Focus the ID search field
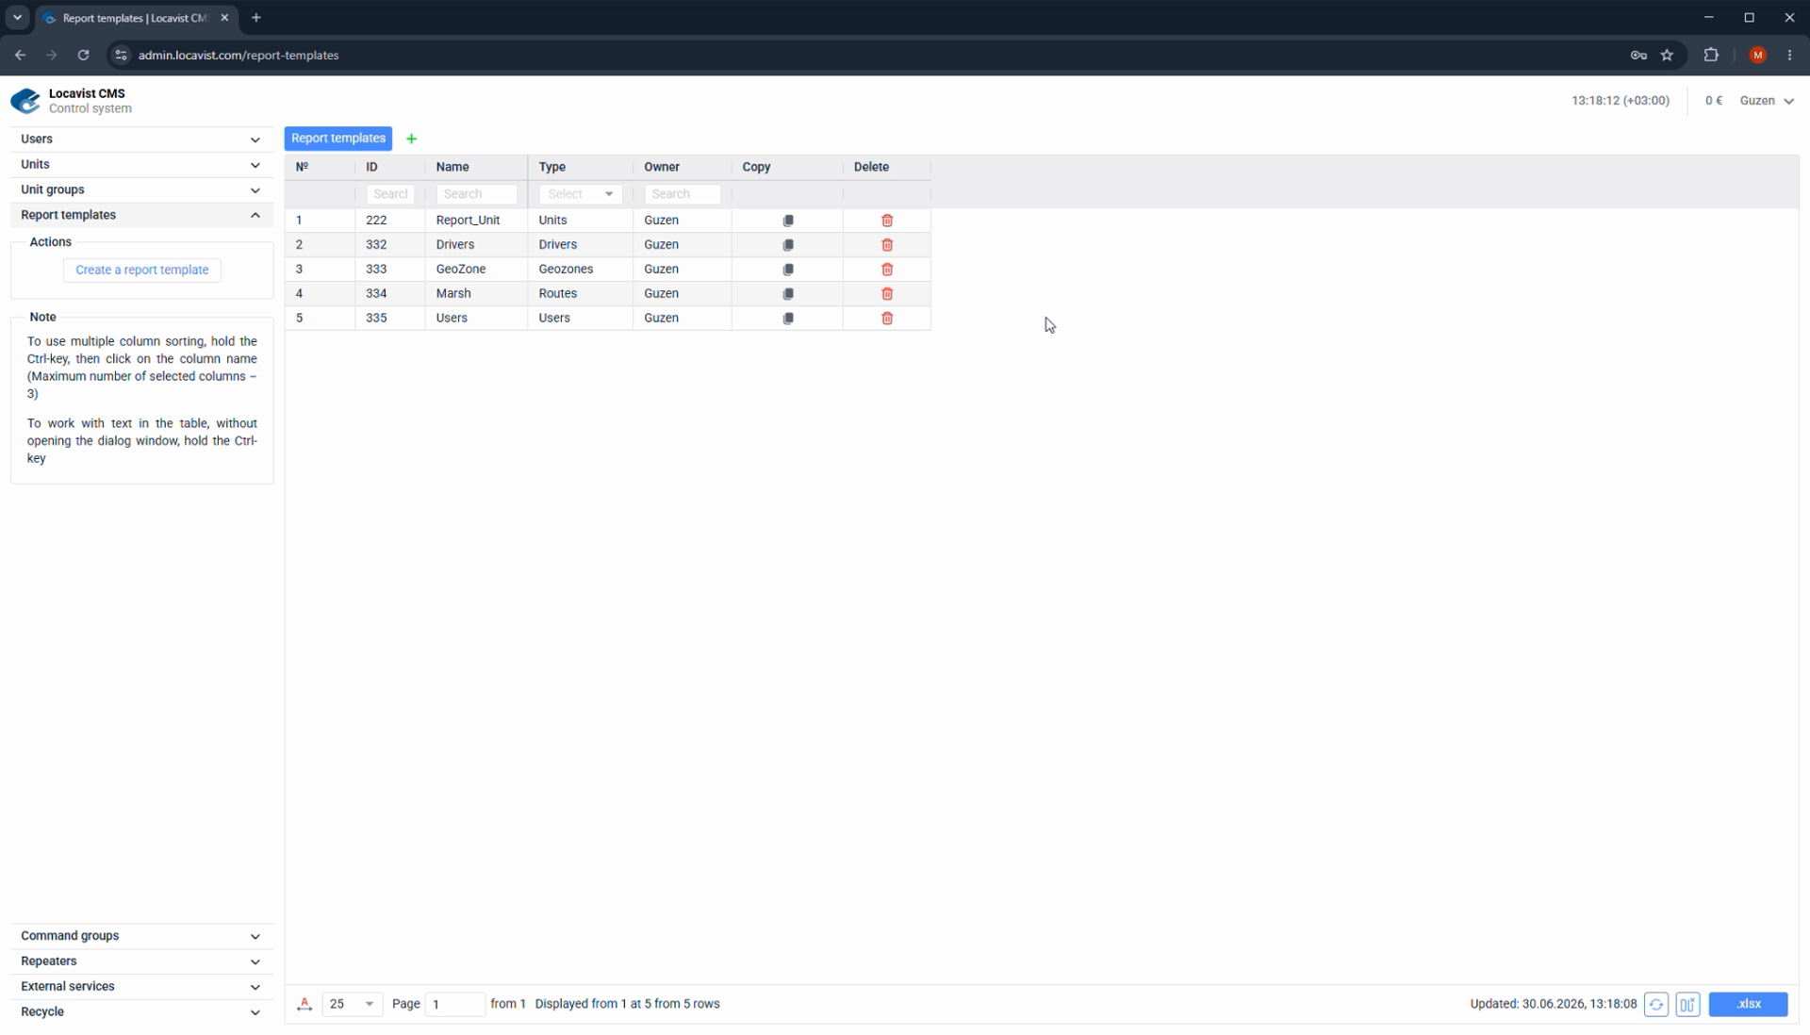The image size is (1810, 1035). point(390,194)
